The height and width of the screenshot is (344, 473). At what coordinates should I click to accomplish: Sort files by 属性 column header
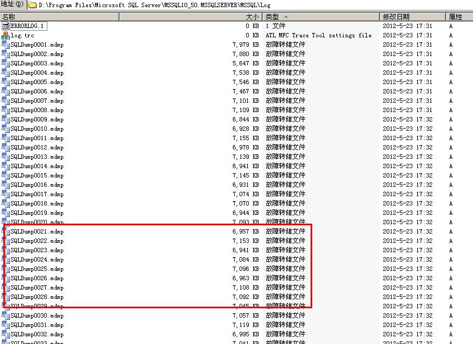tap(459, 17)
